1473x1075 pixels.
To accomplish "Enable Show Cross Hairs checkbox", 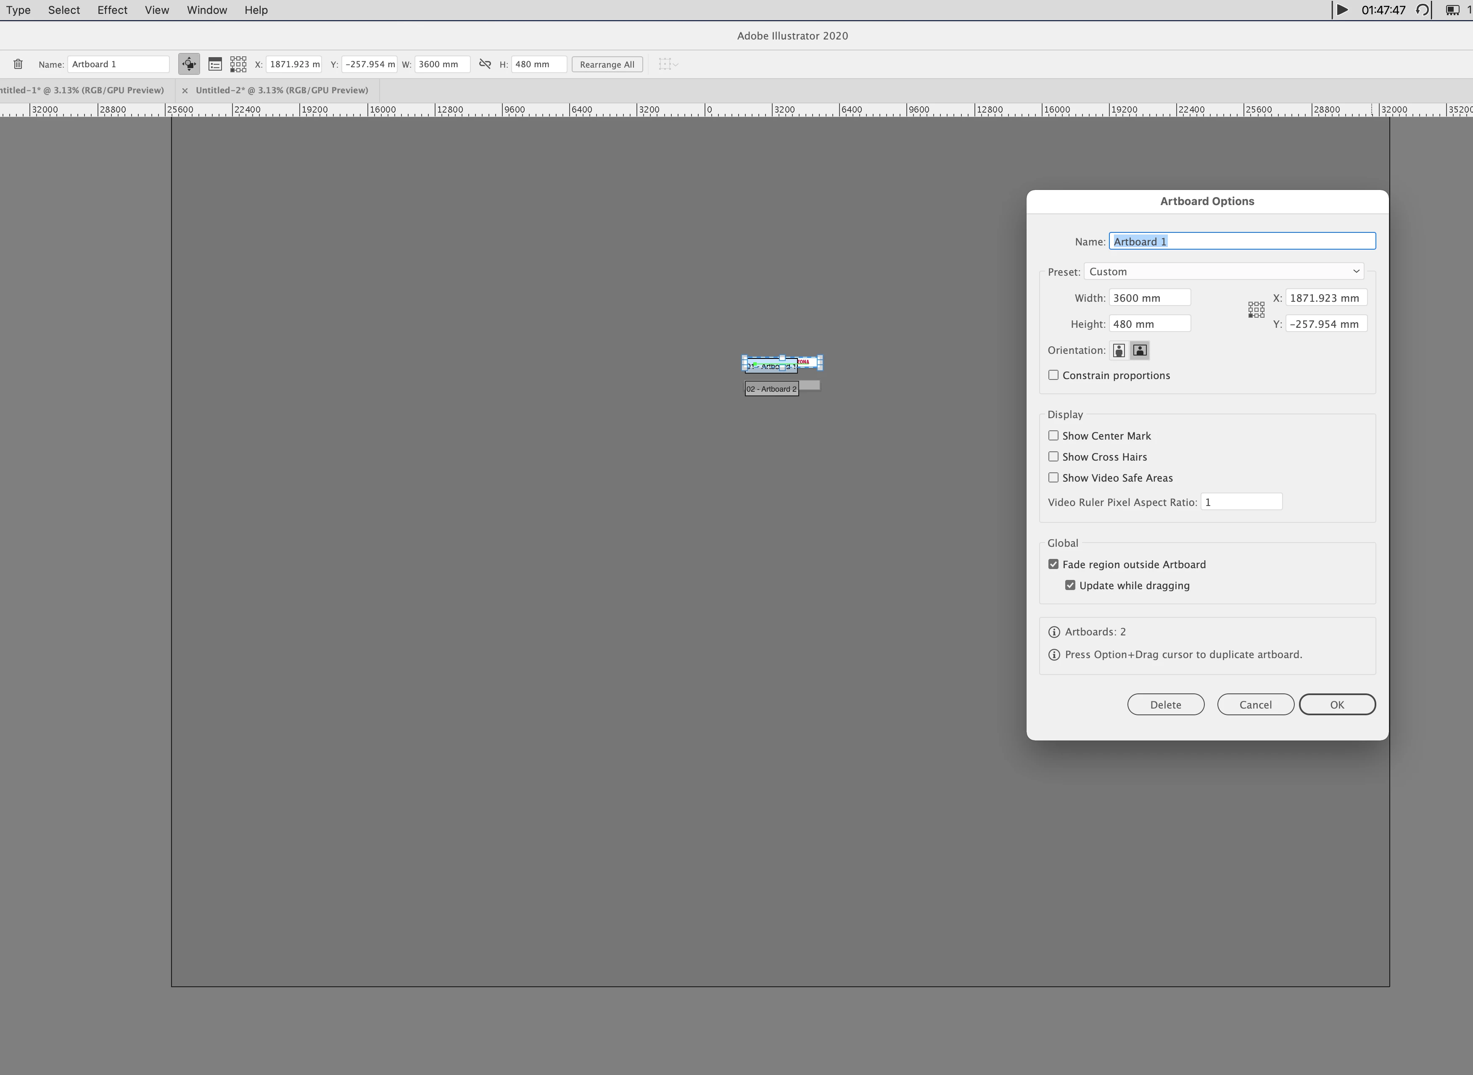I will [1053, 457].
